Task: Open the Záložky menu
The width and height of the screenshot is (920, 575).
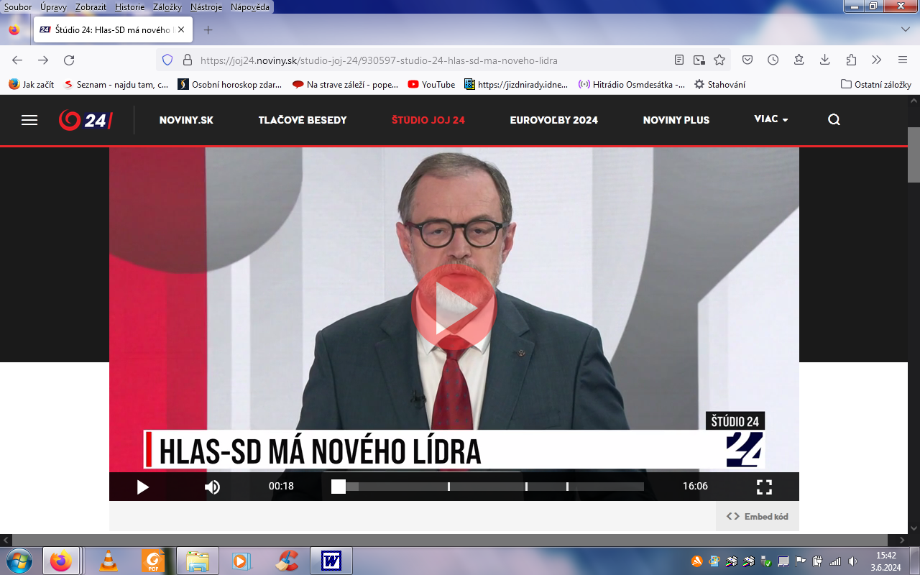Action: point(167,6)
